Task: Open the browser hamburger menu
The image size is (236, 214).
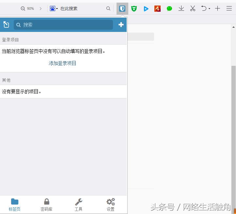Action: point(229,8)
